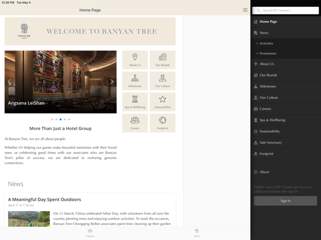Click the Welcome to Banyan Tree banner
Viewport: 321px width, 240px height.
pyautogui.click(x=90, y=31)
